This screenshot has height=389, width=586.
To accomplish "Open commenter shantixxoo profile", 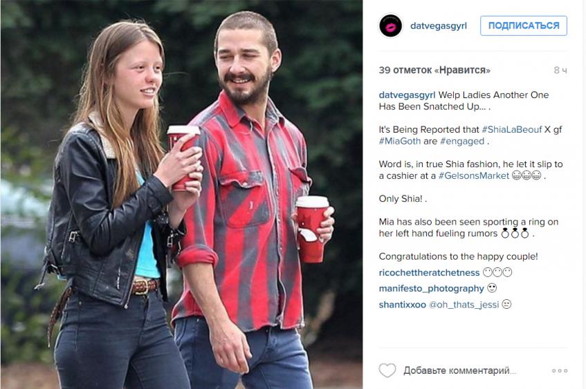I will (402, 305).
